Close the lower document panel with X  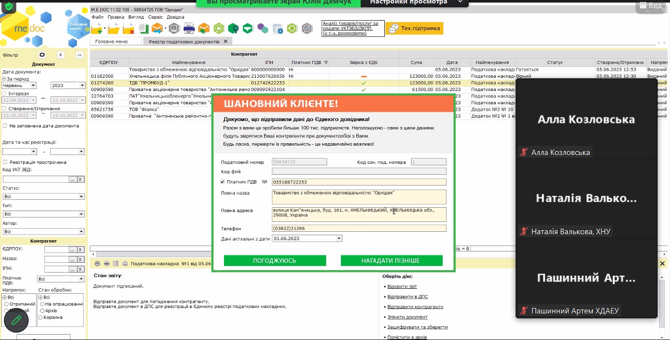(x=662, y=264)
